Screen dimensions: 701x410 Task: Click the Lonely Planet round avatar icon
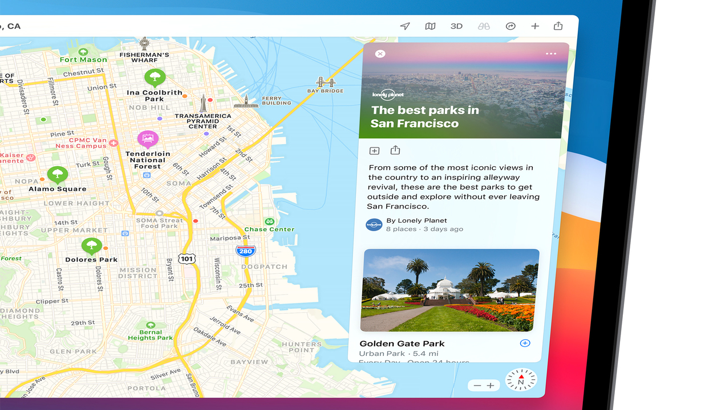tap(374, 224)
